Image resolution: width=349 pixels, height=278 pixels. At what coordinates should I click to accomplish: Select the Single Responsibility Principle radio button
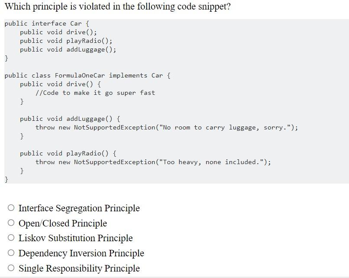click(12, 268)
